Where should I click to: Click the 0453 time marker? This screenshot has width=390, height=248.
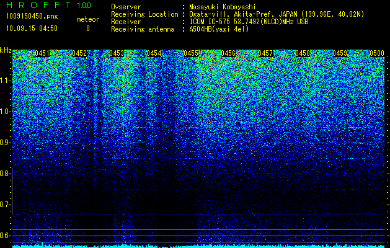[117, 53]
